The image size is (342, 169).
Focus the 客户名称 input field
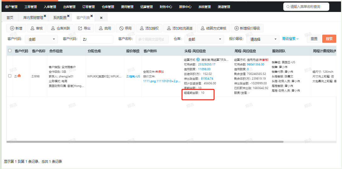152,39
